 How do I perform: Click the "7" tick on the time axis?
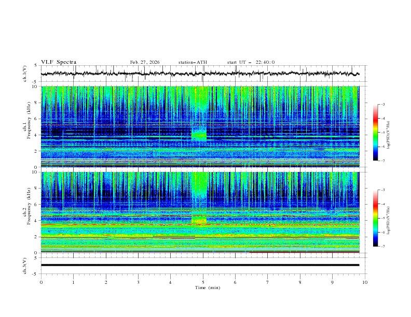268,282
